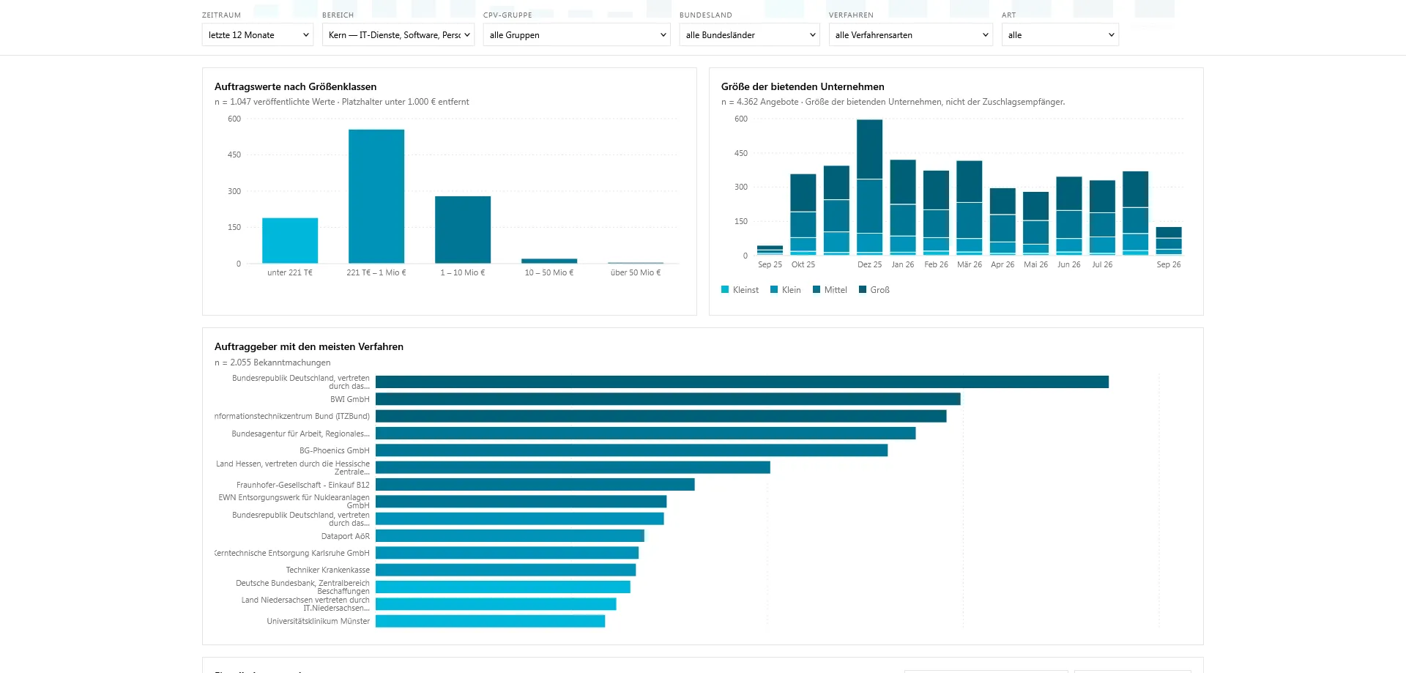Open the Zeitraum dropdown showing letzte 12 Monate
Viewport: 1406px width, 673px height.
(x=258, y=34)
